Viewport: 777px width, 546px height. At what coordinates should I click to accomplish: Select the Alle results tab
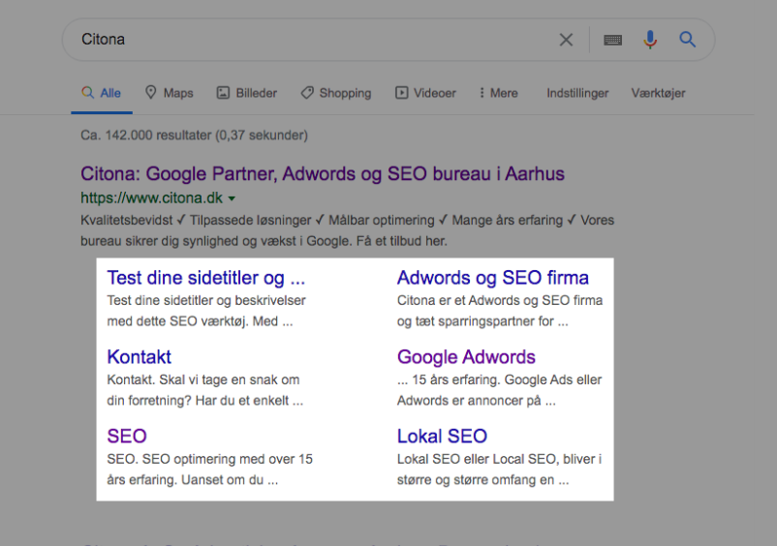point(102,93)
